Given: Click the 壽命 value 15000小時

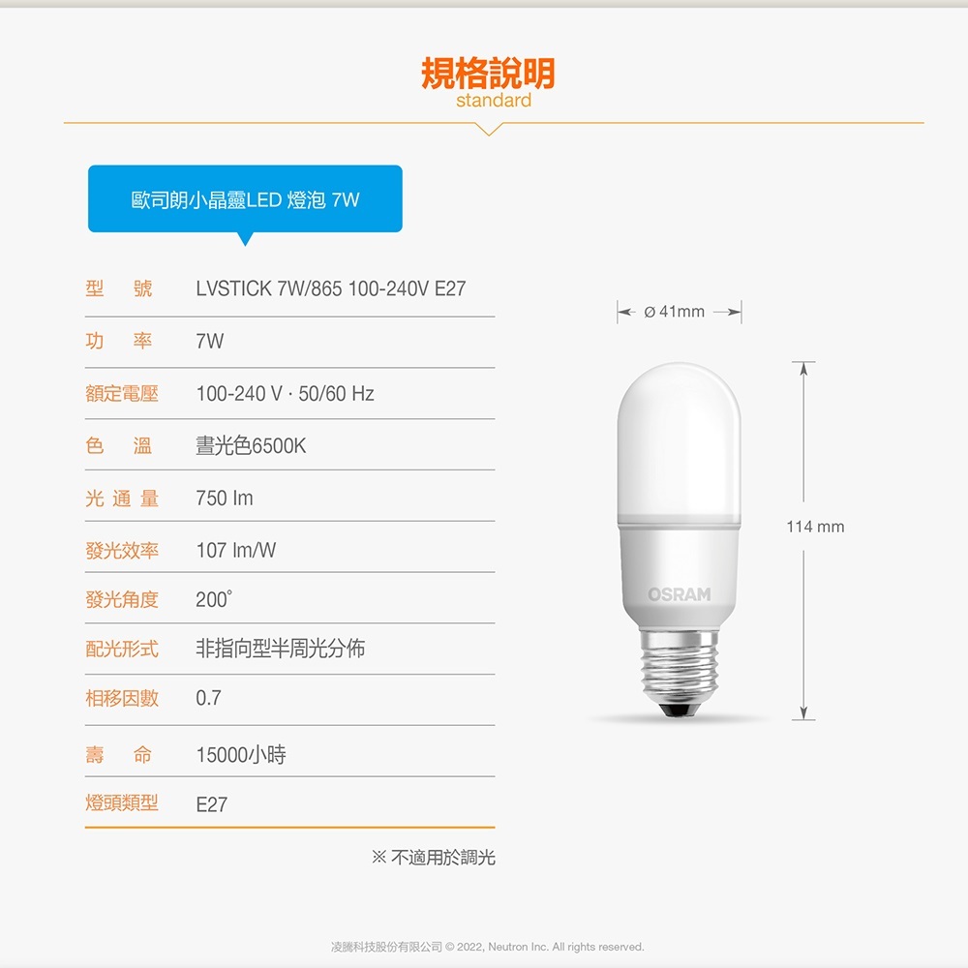Looking at the screenshot, I should [241, 754].
